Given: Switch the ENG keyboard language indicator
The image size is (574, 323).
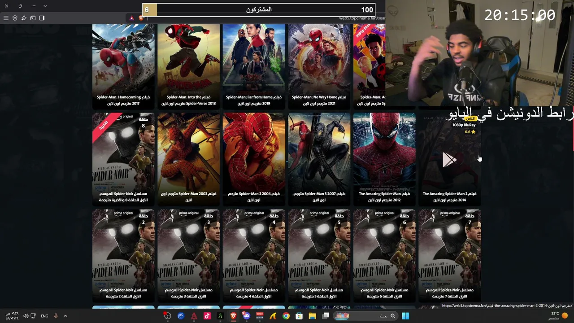Looking at the screenshot, I should tap(44, 316).
